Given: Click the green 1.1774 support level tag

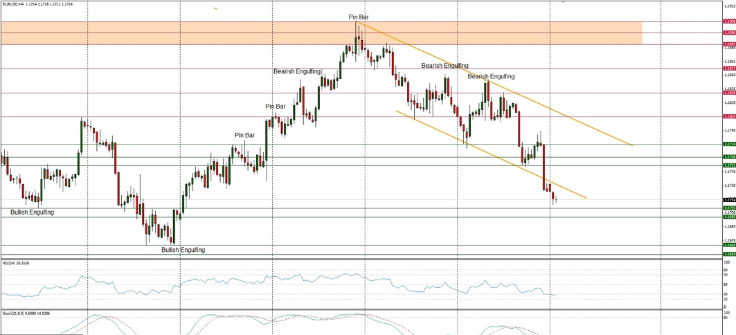Looking at the screenshot, I should coord(728,144).
